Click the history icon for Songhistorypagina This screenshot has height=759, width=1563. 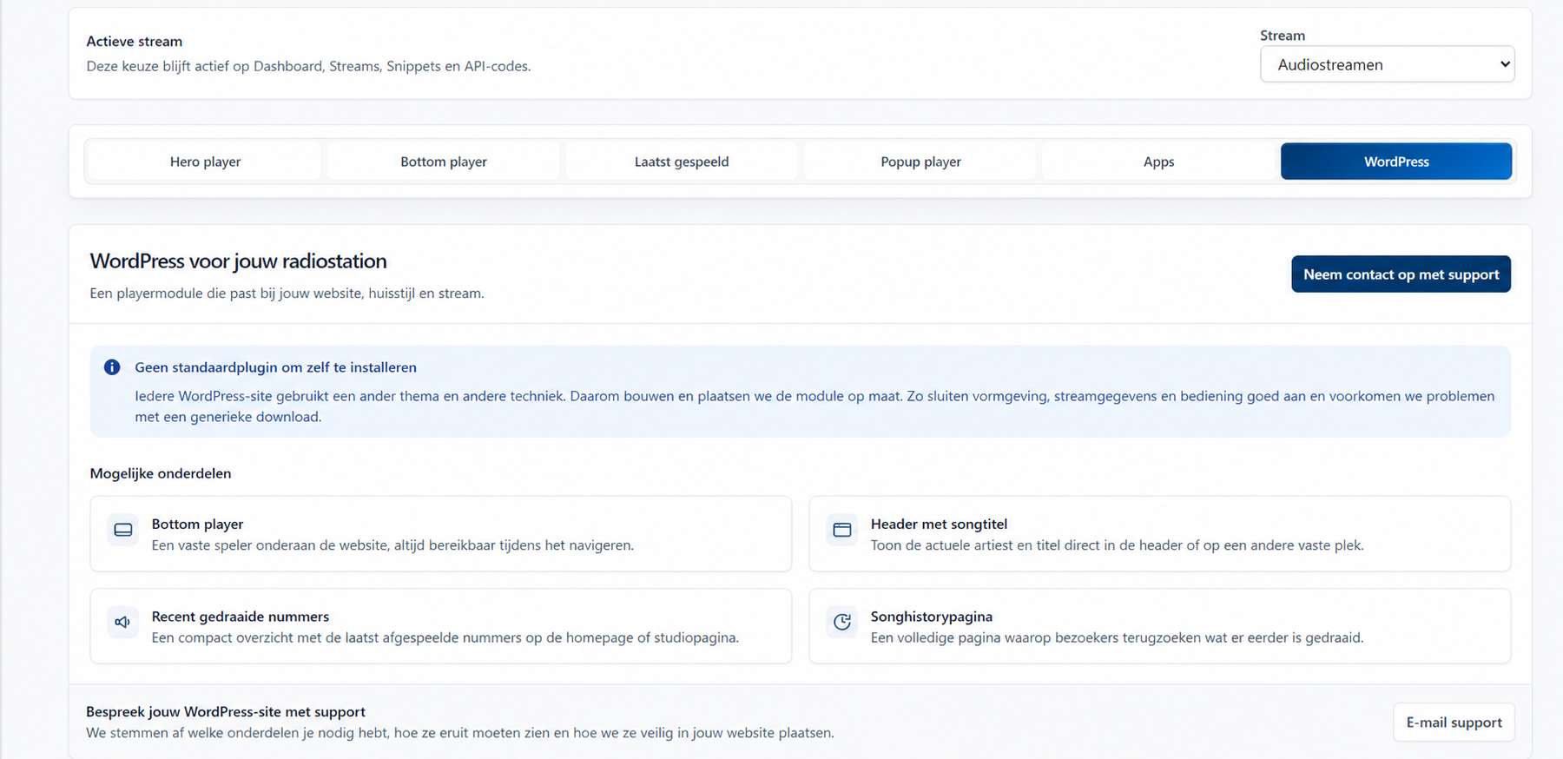pos(842,622)
